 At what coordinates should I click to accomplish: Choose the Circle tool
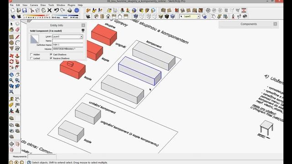pyautogui.click(x=11, y=43)
